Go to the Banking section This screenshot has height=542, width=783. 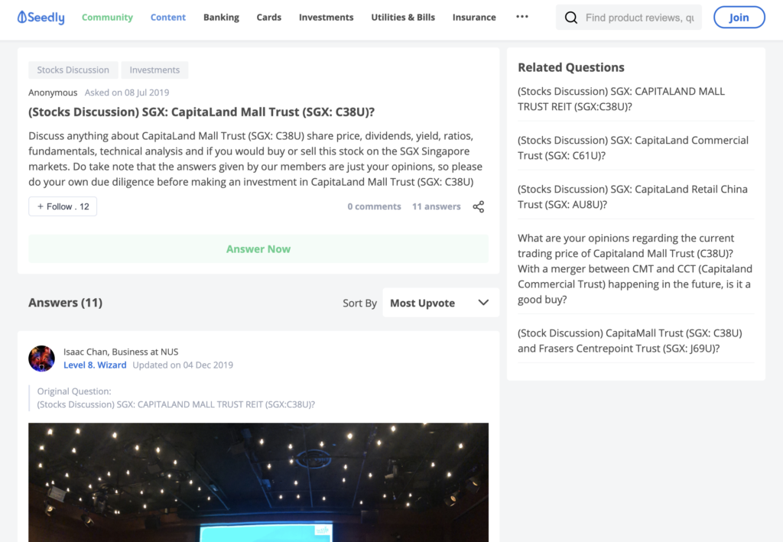(221, 18)
